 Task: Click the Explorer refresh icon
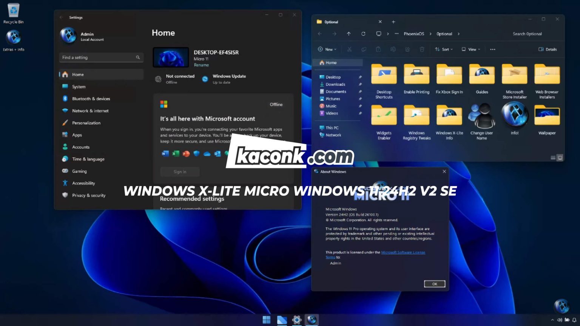tap(363, 34)
